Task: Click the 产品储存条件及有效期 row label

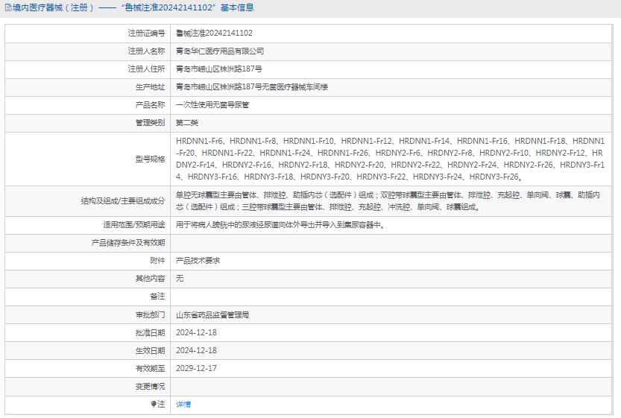Action: (x=127, y=242)
